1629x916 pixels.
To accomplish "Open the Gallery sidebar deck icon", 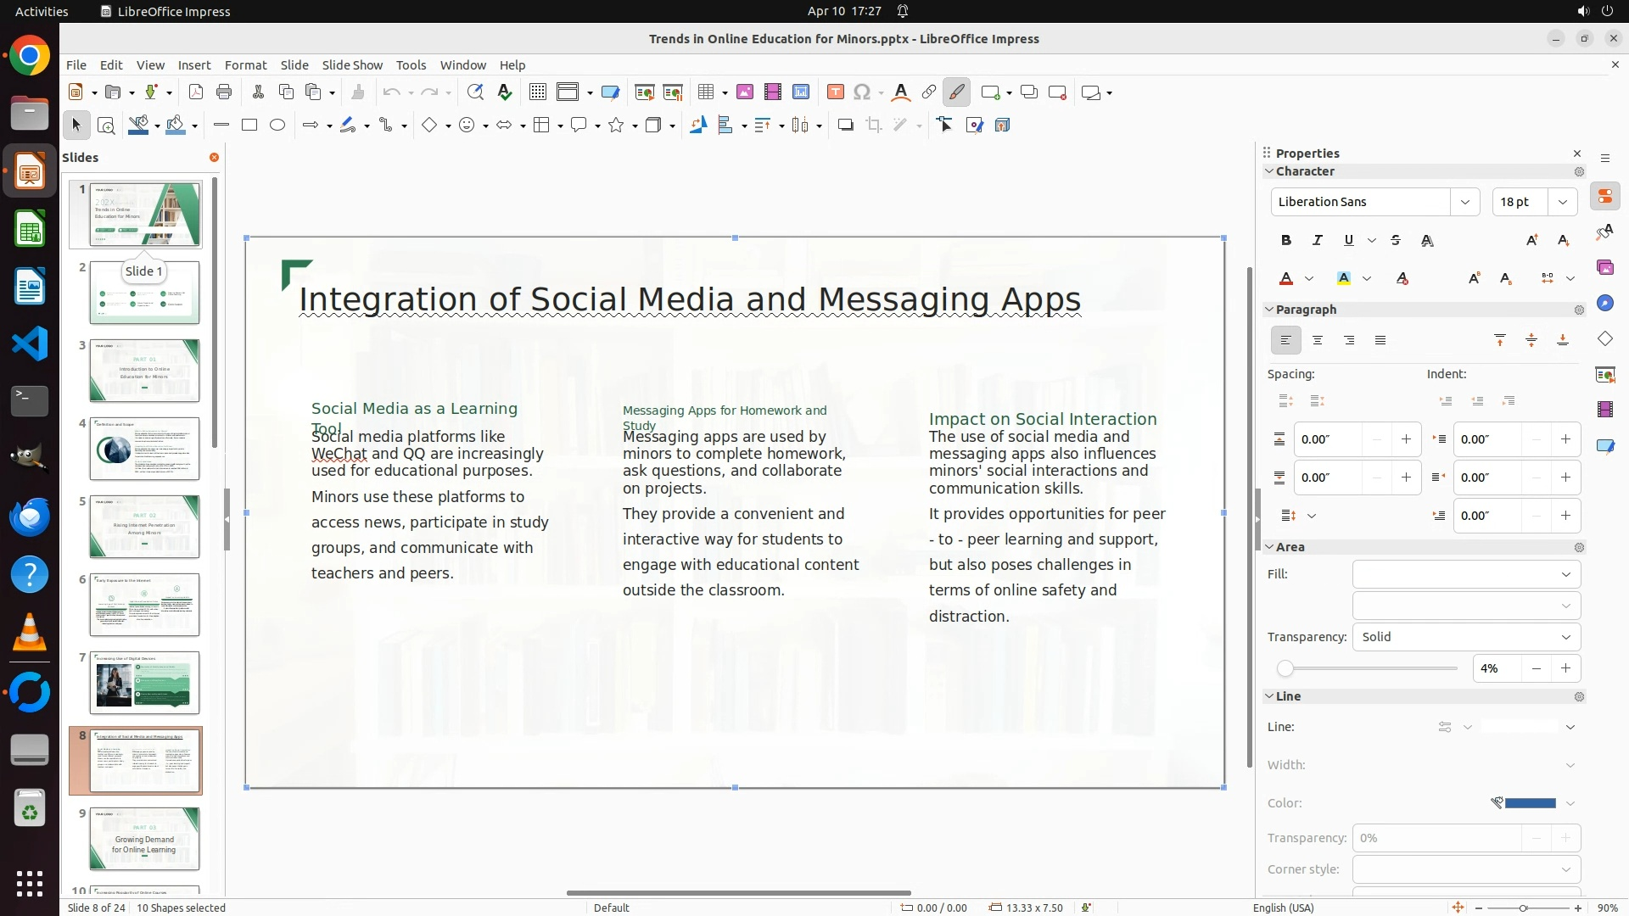I will click(x=1604, y=268).
